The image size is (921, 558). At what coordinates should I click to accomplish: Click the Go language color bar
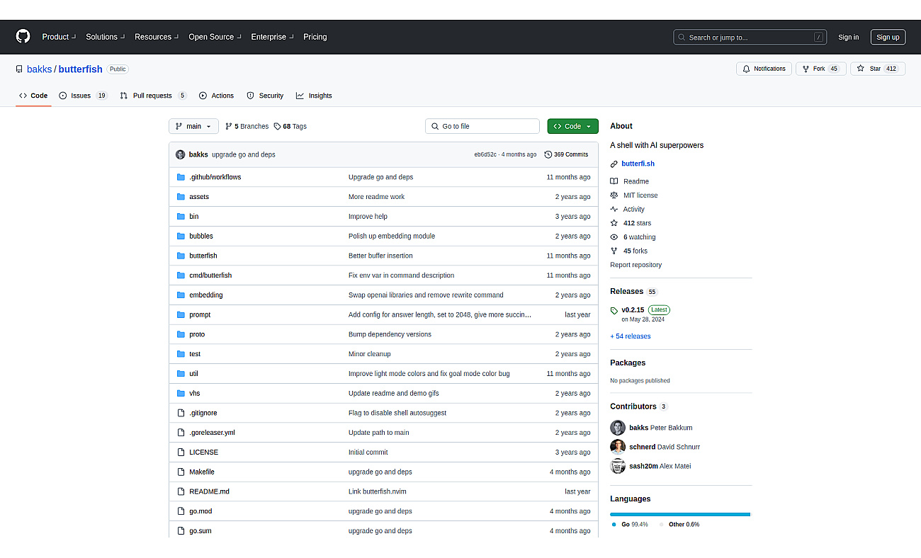point(679,514)
